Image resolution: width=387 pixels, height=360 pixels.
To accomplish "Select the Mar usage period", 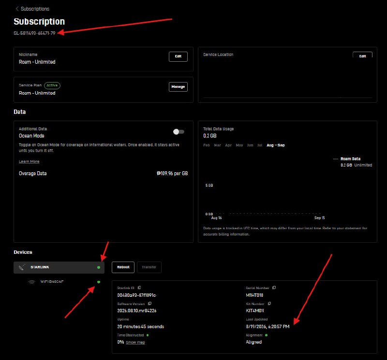I will point(217,145).
